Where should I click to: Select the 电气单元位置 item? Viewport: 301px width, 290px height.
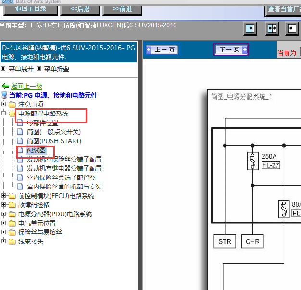point(37,223)
